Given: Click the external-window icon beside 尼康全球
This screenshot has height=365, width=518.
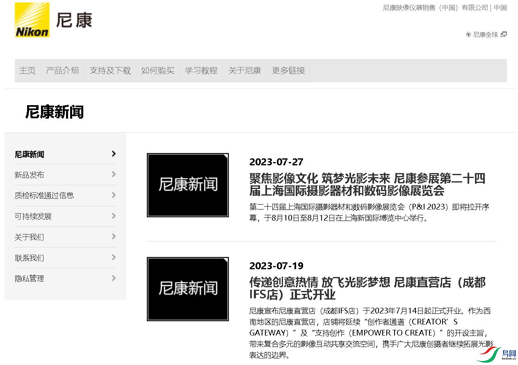Looking at the screenshot, I should click(x=504, y=34).
